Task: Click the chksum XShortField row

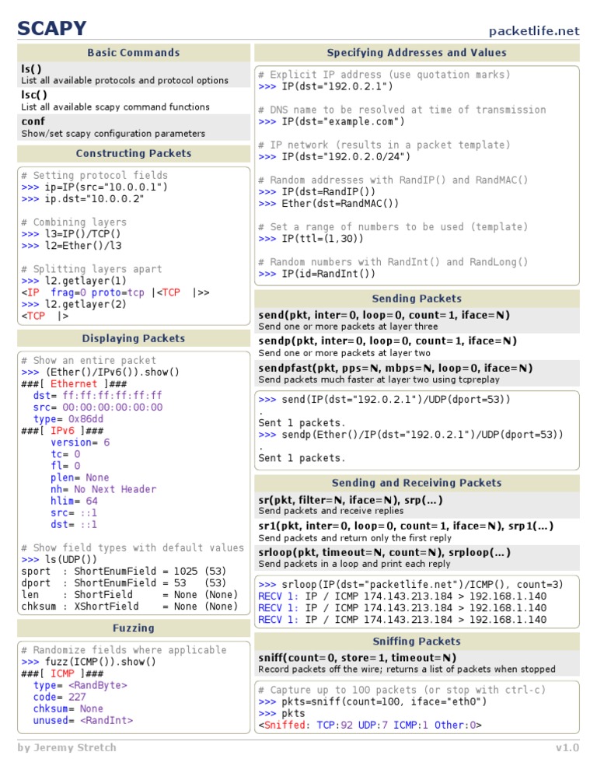Action: [x=129, y=607]
